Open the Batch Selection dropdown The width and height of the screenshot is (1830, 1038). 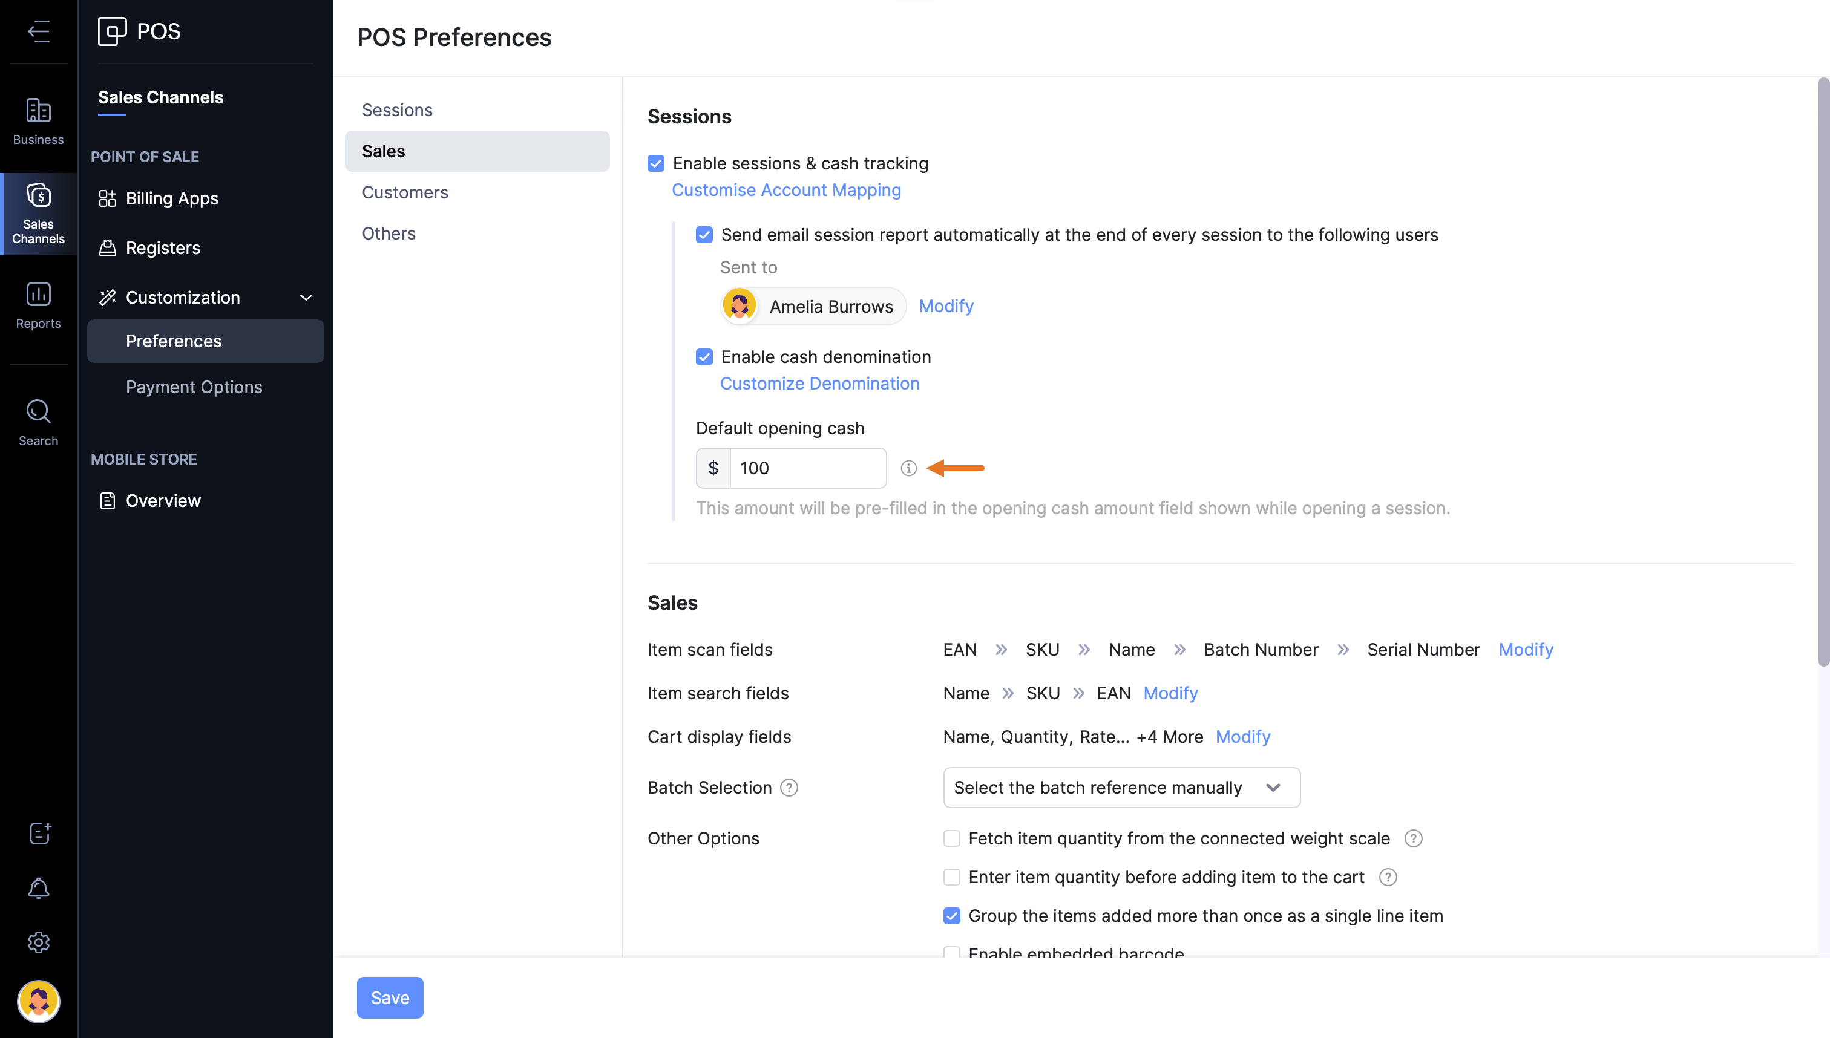1121,788
